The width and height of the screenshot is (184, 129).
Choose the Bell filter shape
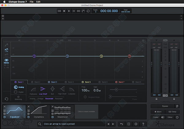[52, 91]
